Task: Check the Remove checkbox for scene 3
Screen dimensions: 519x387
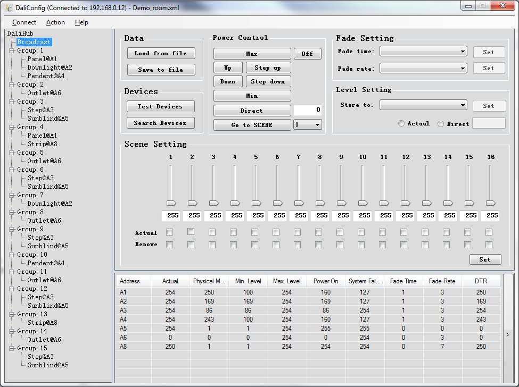Action: point(212,245)
